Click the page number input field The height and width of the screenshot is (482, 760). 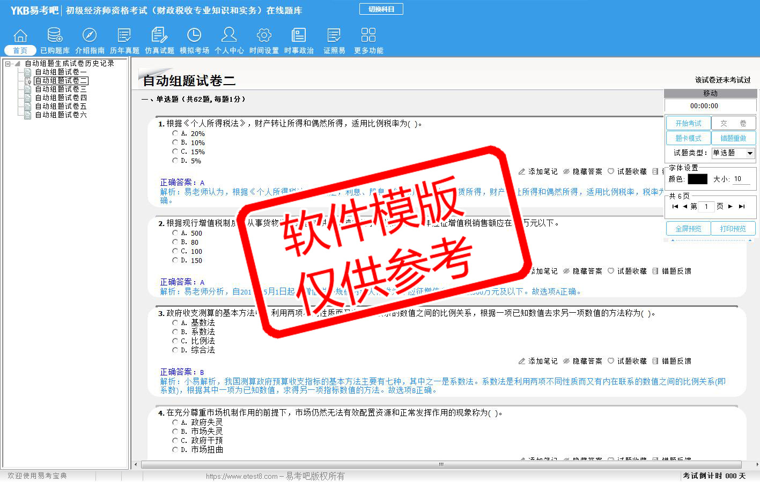(x=706, y=207)
